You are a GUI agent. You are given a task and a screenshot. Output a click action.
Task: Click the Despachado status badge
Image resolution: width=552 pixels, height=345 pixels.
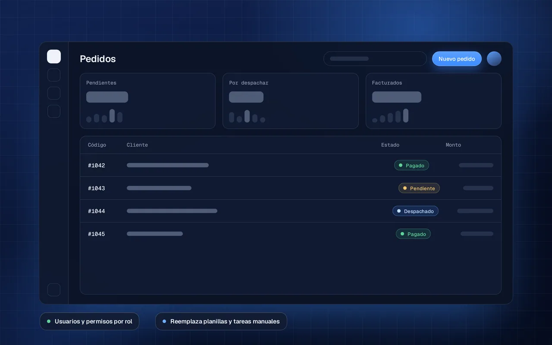(x=415, y=211)
